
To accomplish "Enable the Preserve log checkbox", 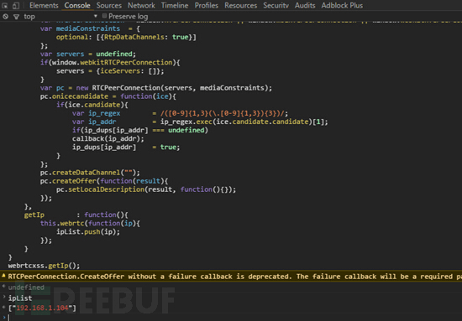I will 104,16.
